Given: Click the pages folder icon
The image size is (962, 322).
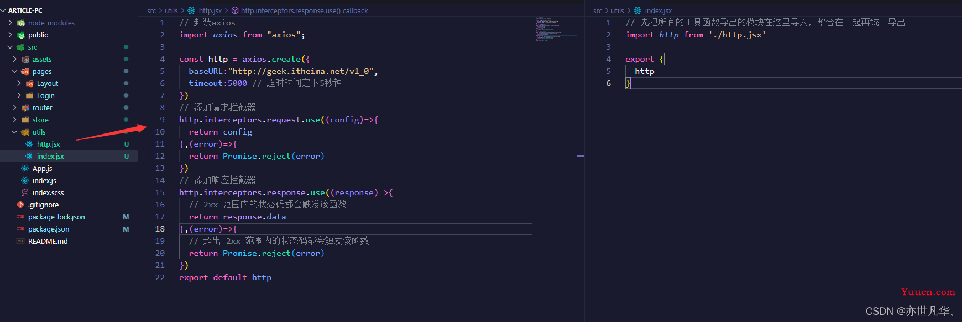Looking at the screenshot, I should (25, 71).
